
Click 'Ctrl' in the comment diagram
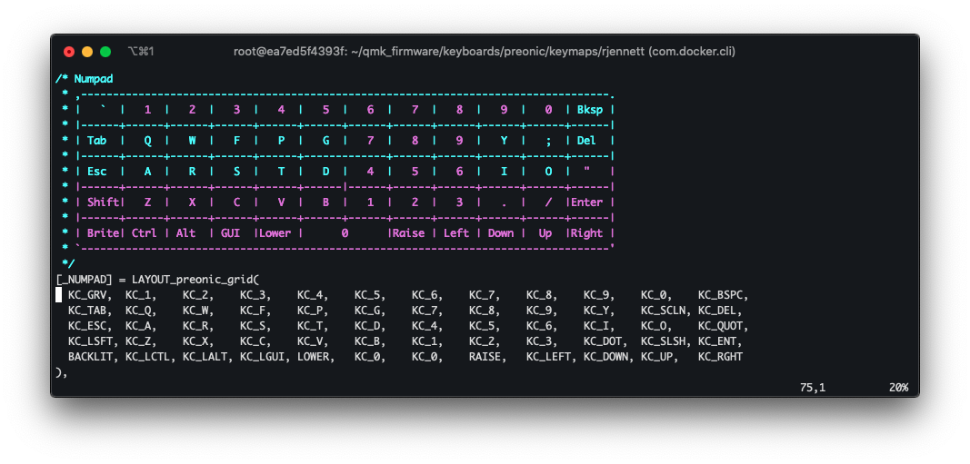[145, 233]
